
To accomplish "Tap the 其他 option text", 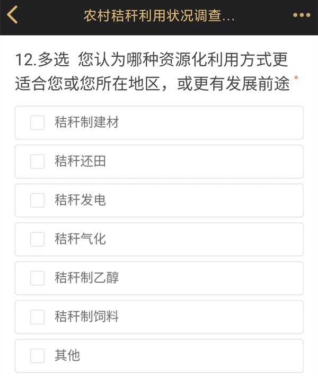I will (x=67, y=355).
